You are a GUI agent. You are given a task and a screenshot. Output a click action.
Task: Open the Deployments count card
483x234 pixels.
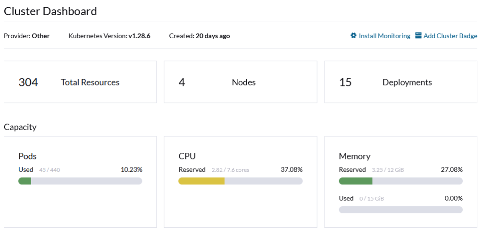[x=401, y=82]
